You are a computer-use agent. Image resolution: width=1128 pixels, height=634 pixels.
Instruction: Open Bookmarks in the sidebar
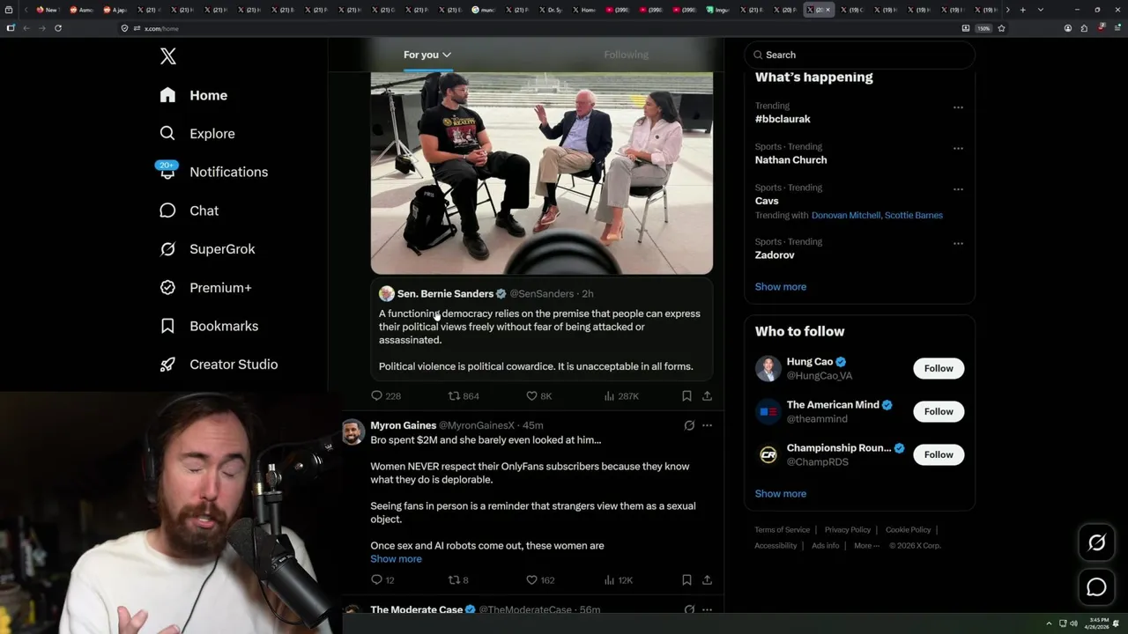(209, 326)
